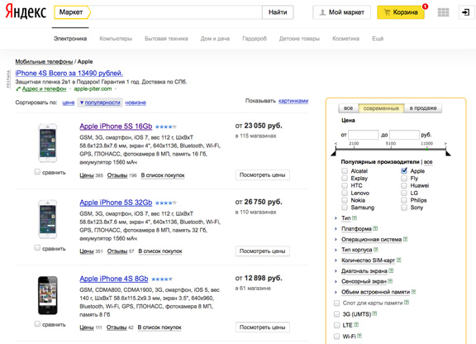Sort by популярности dropdown
Viewport: 476px width, 344px height.
pos(100,103)
